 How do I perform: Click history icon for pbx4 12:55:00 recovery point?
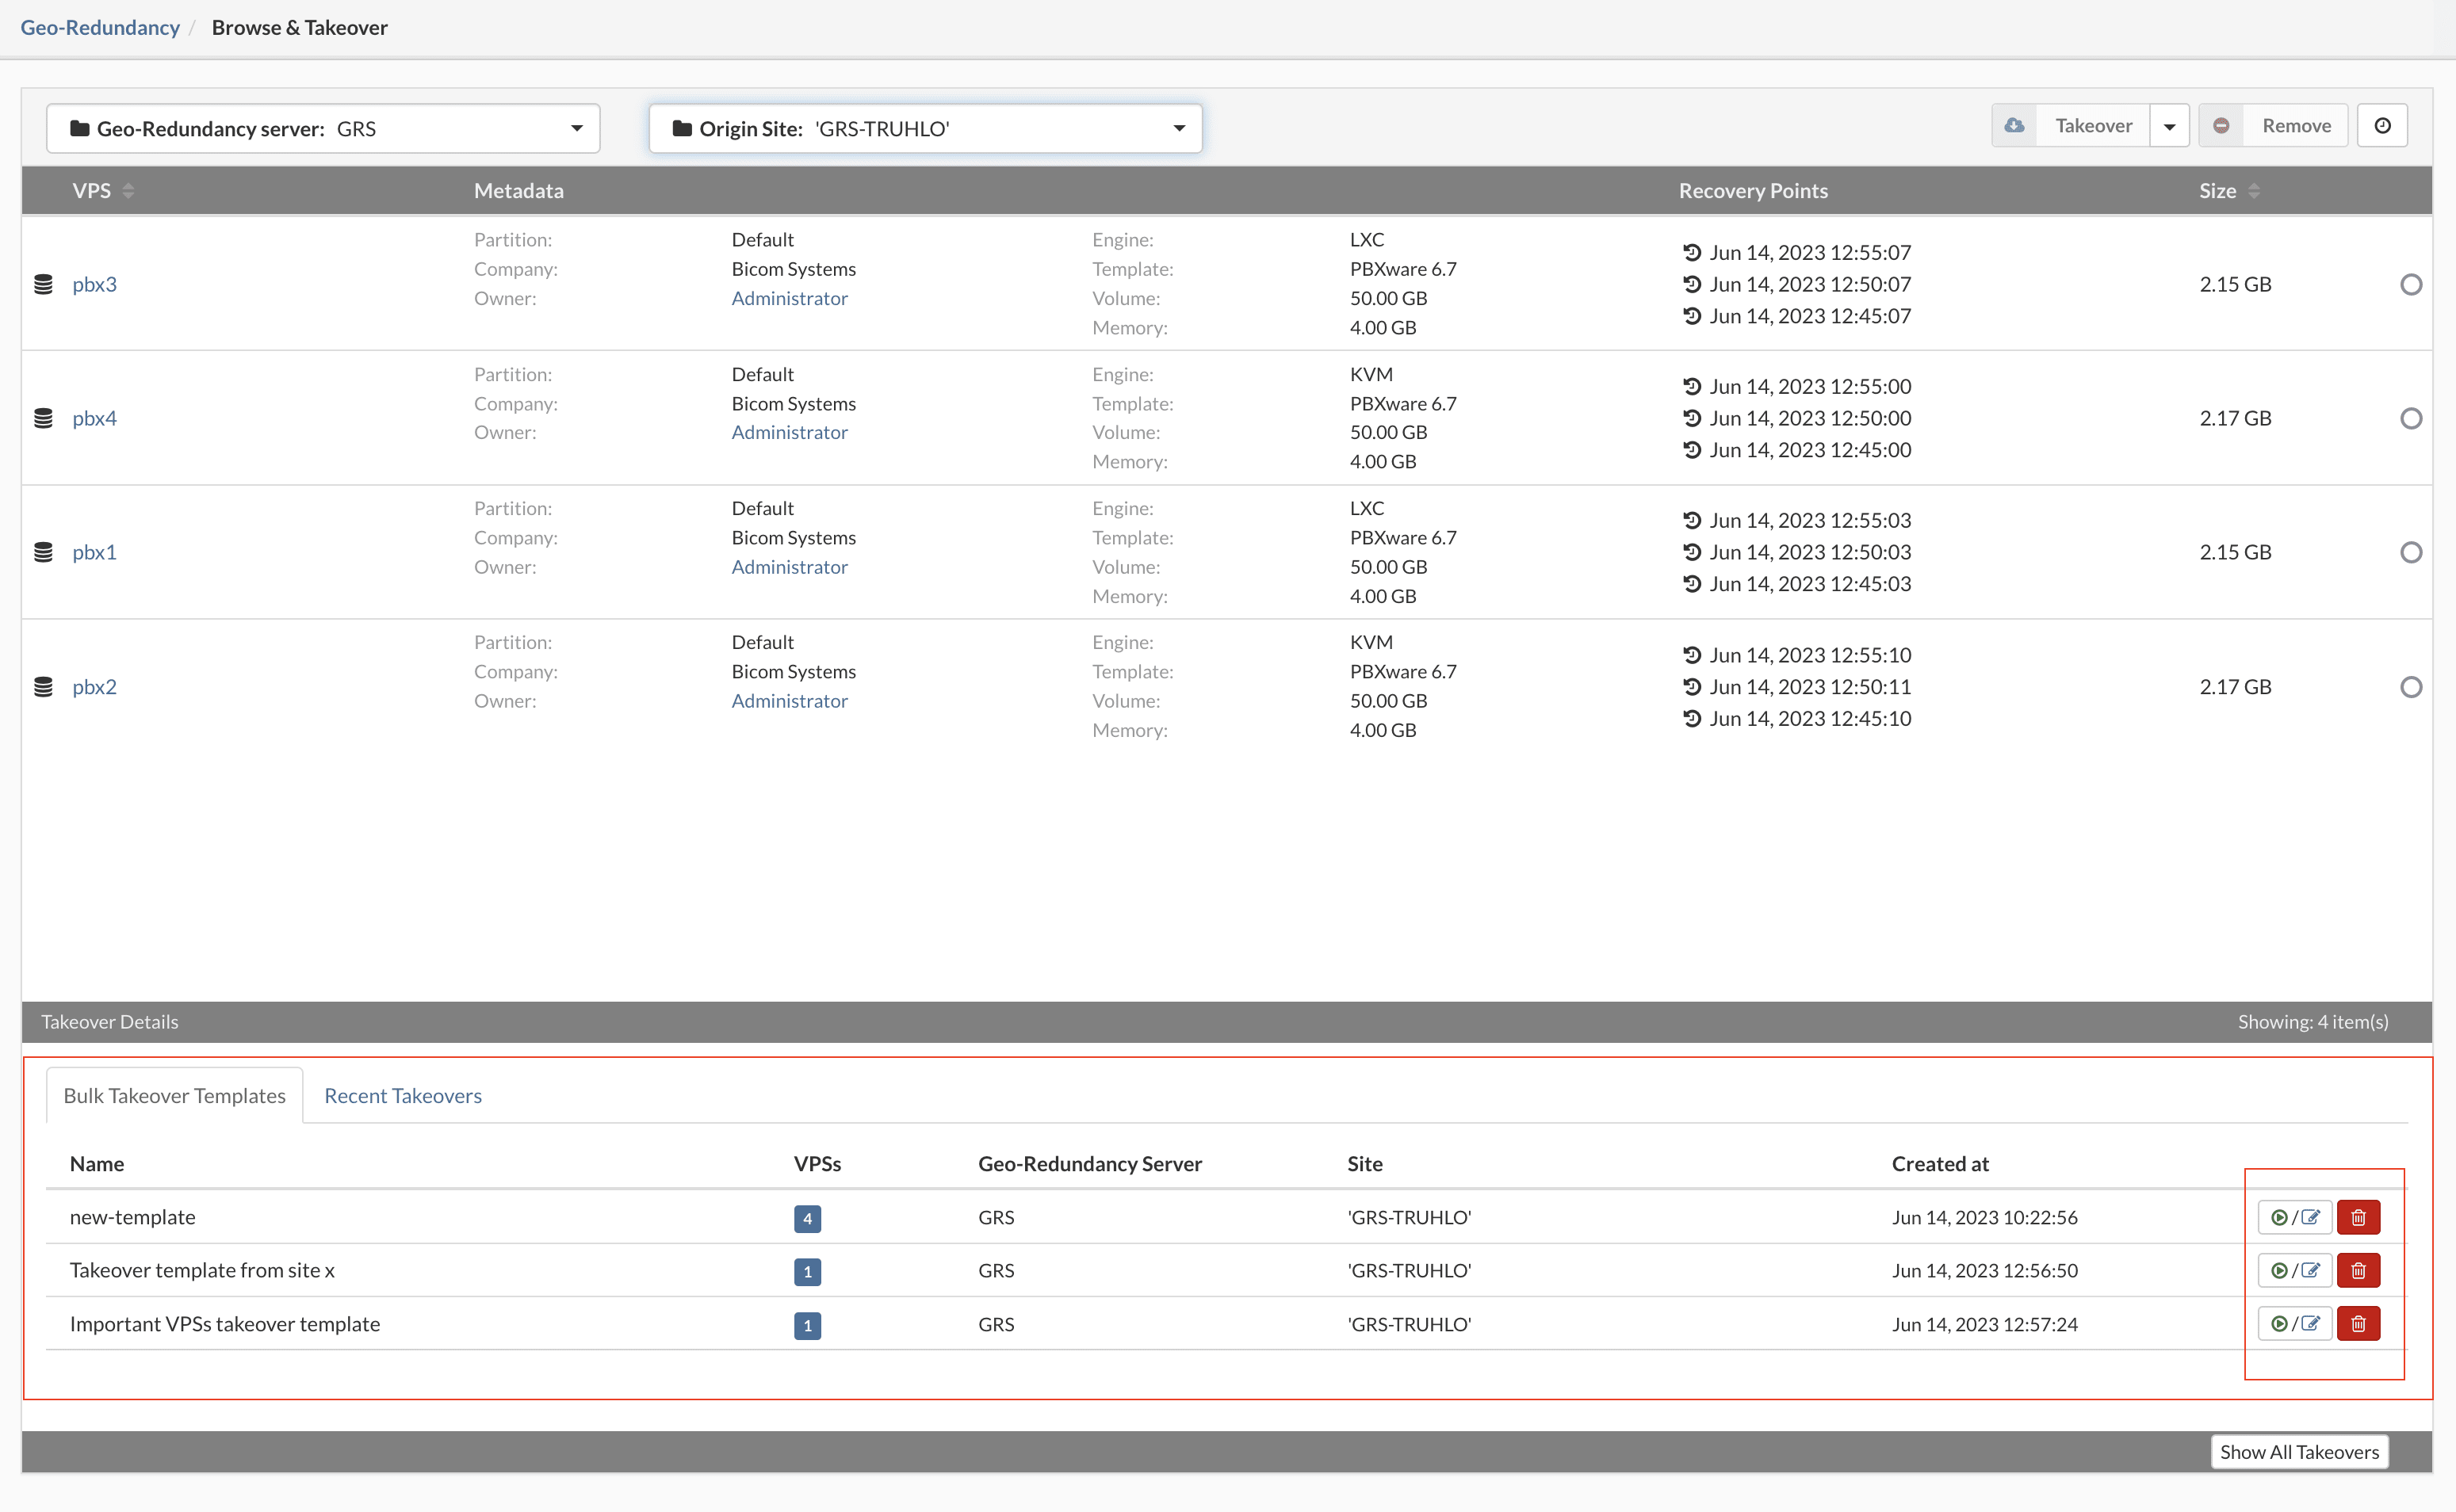[x=1692, y=386]
